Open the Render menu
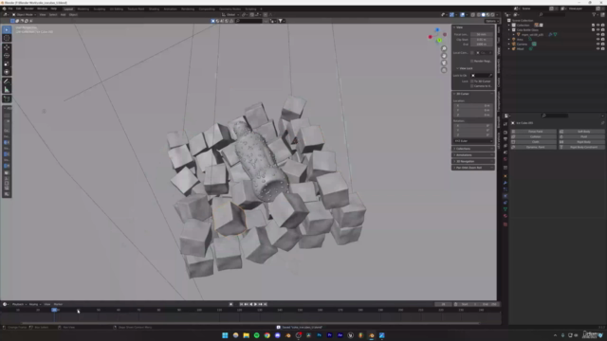Screen dimensions: 607x341 [x=29, y=9]
